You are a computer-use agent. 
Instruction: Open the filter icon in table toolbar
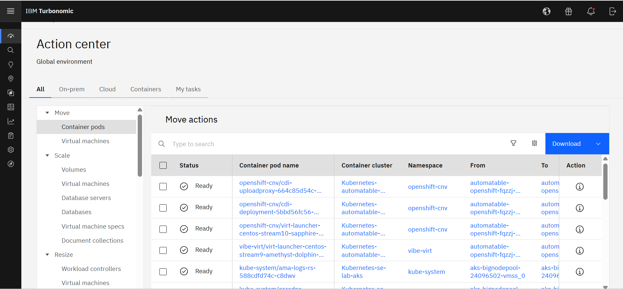513,143
